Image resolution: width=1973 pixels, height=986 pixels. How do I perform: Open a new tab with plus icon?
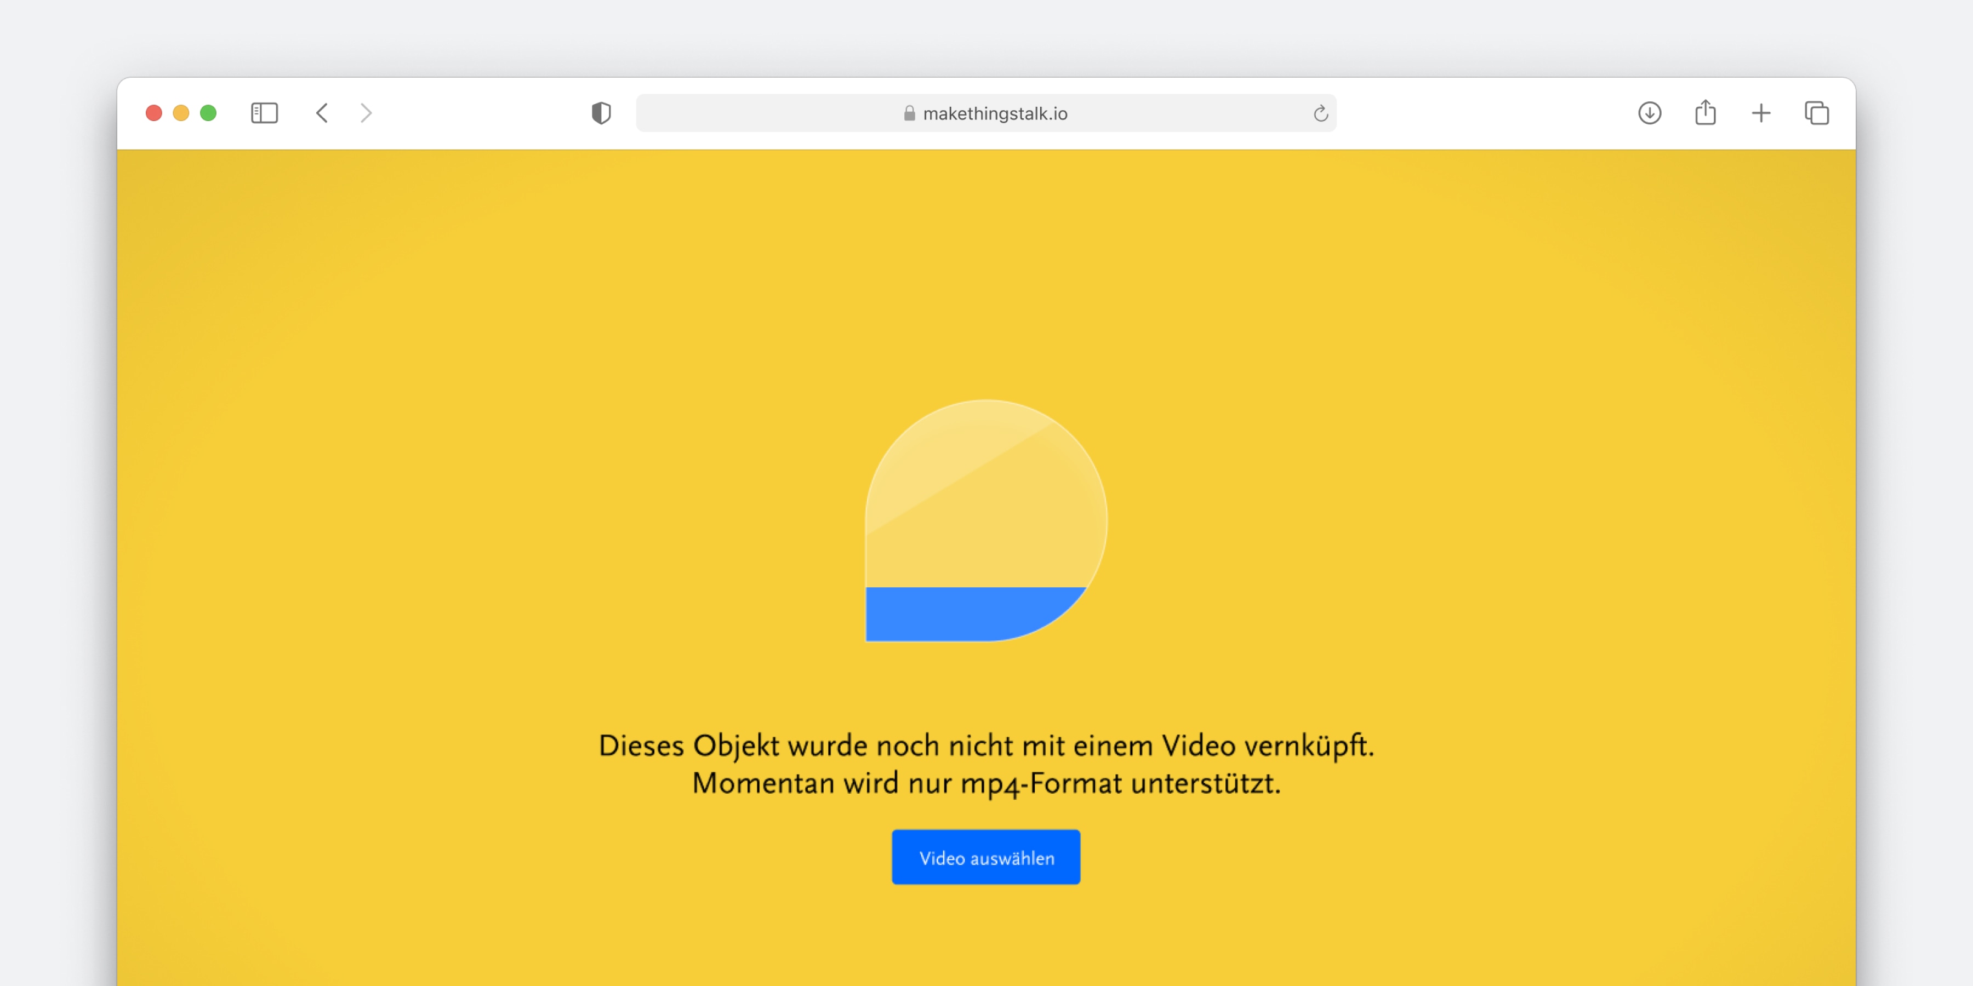point(1761,113)
